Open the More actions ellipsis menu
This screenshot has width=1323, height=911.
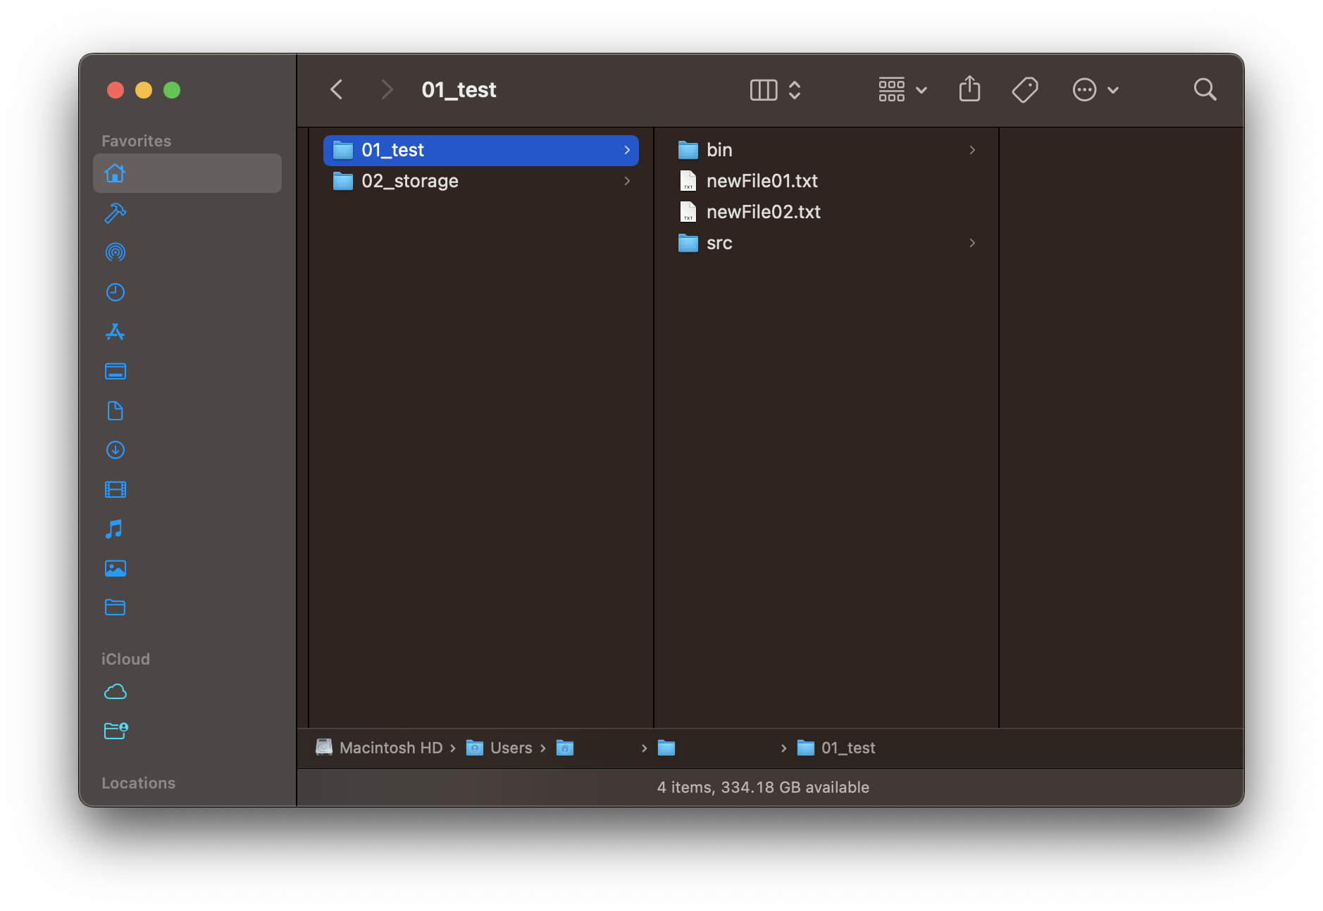click(1086, 89)
